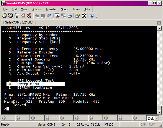Click the 'A: Aux Output (-/+)' entry

click(x=31, y=73)
